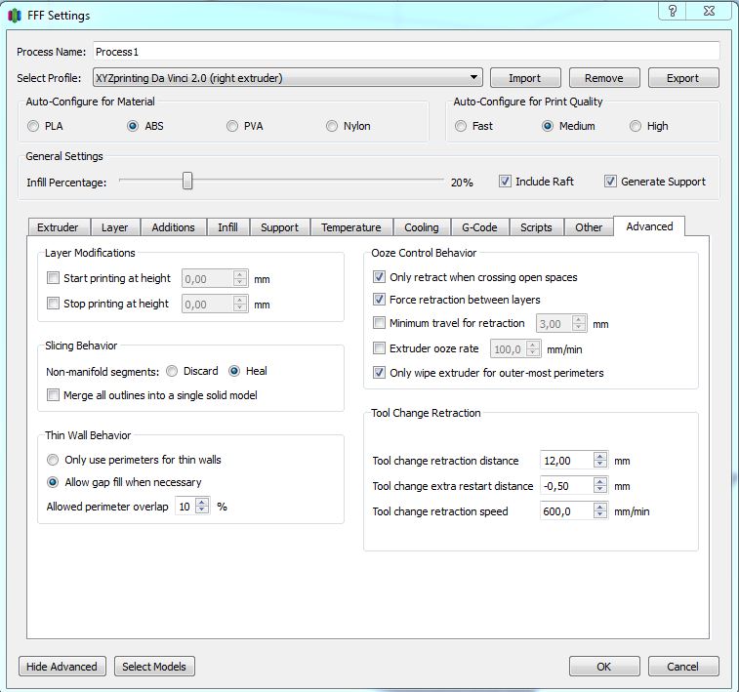Increase tool change retraction distance stepper
This screenshot has width=739, height=692.
[x=600, y=456]
